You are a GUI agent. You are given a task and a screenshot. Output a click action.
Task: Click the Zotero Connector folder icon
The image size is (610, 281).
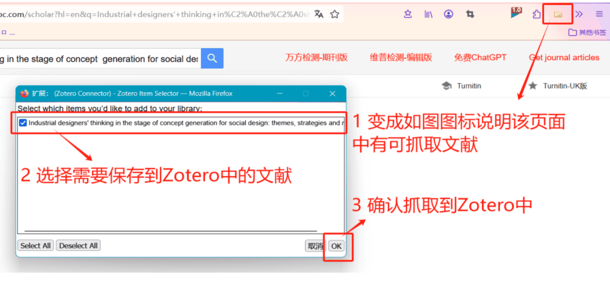[x=558, y=14]
